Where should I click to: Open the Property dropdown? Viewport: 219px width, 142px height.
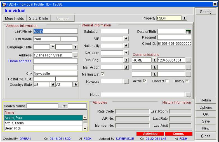[184, 18]
